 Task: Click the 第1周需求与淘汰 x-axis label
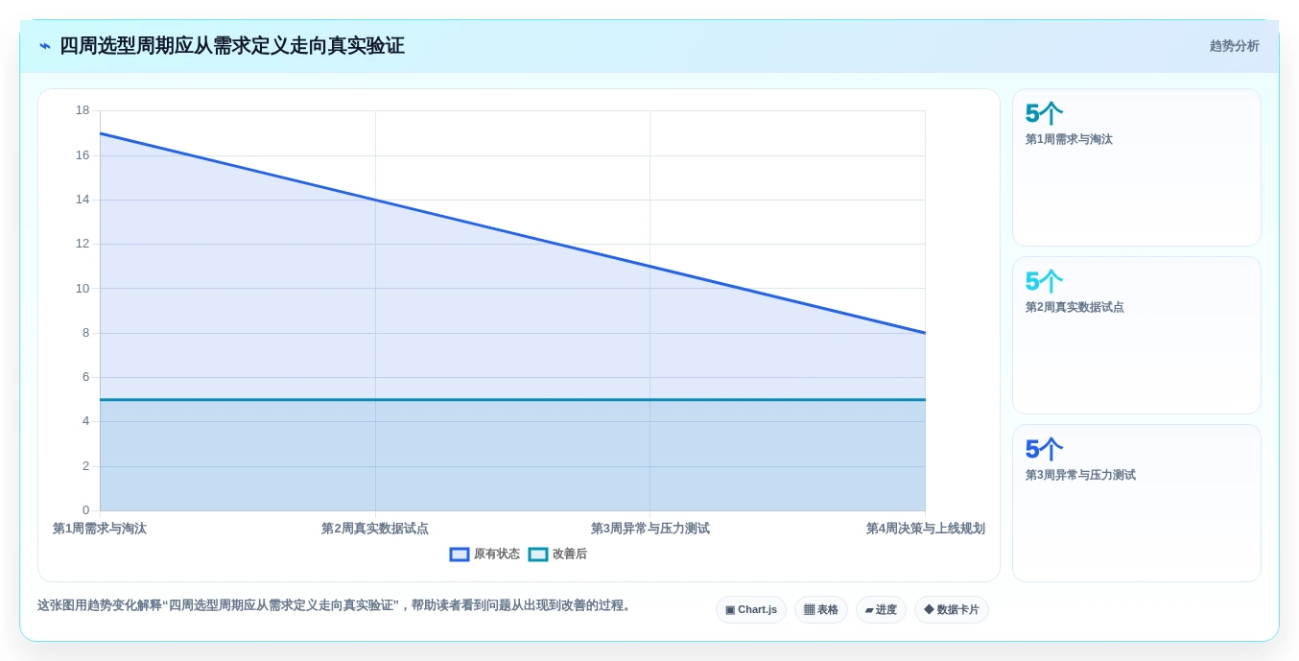point(100,529)
